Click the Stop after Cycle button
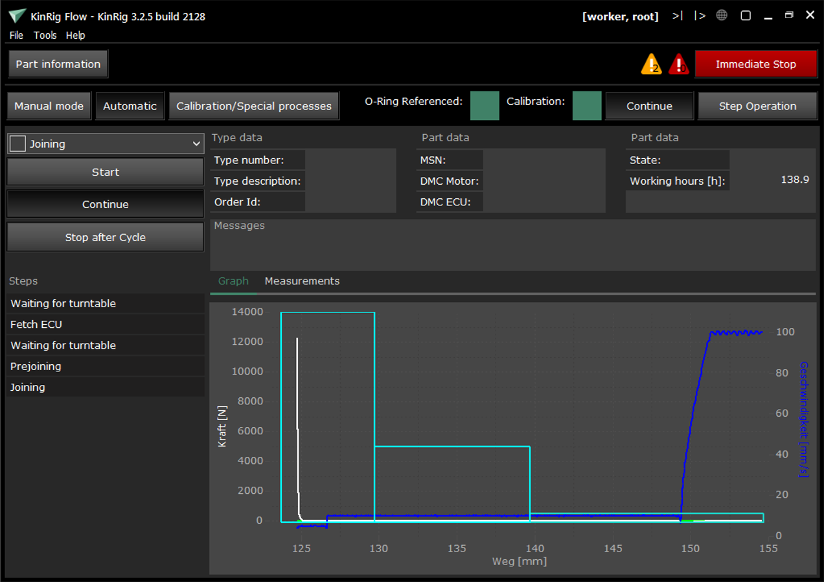Screen dimensions: 824x582 click(x=105, y=237)
